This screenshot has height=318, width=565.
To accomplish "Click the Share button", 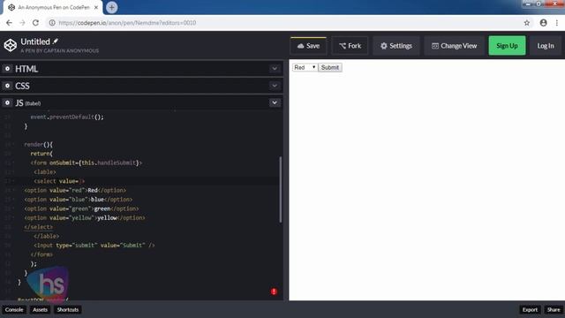I will pyautogui.click(x=554, y=310).
